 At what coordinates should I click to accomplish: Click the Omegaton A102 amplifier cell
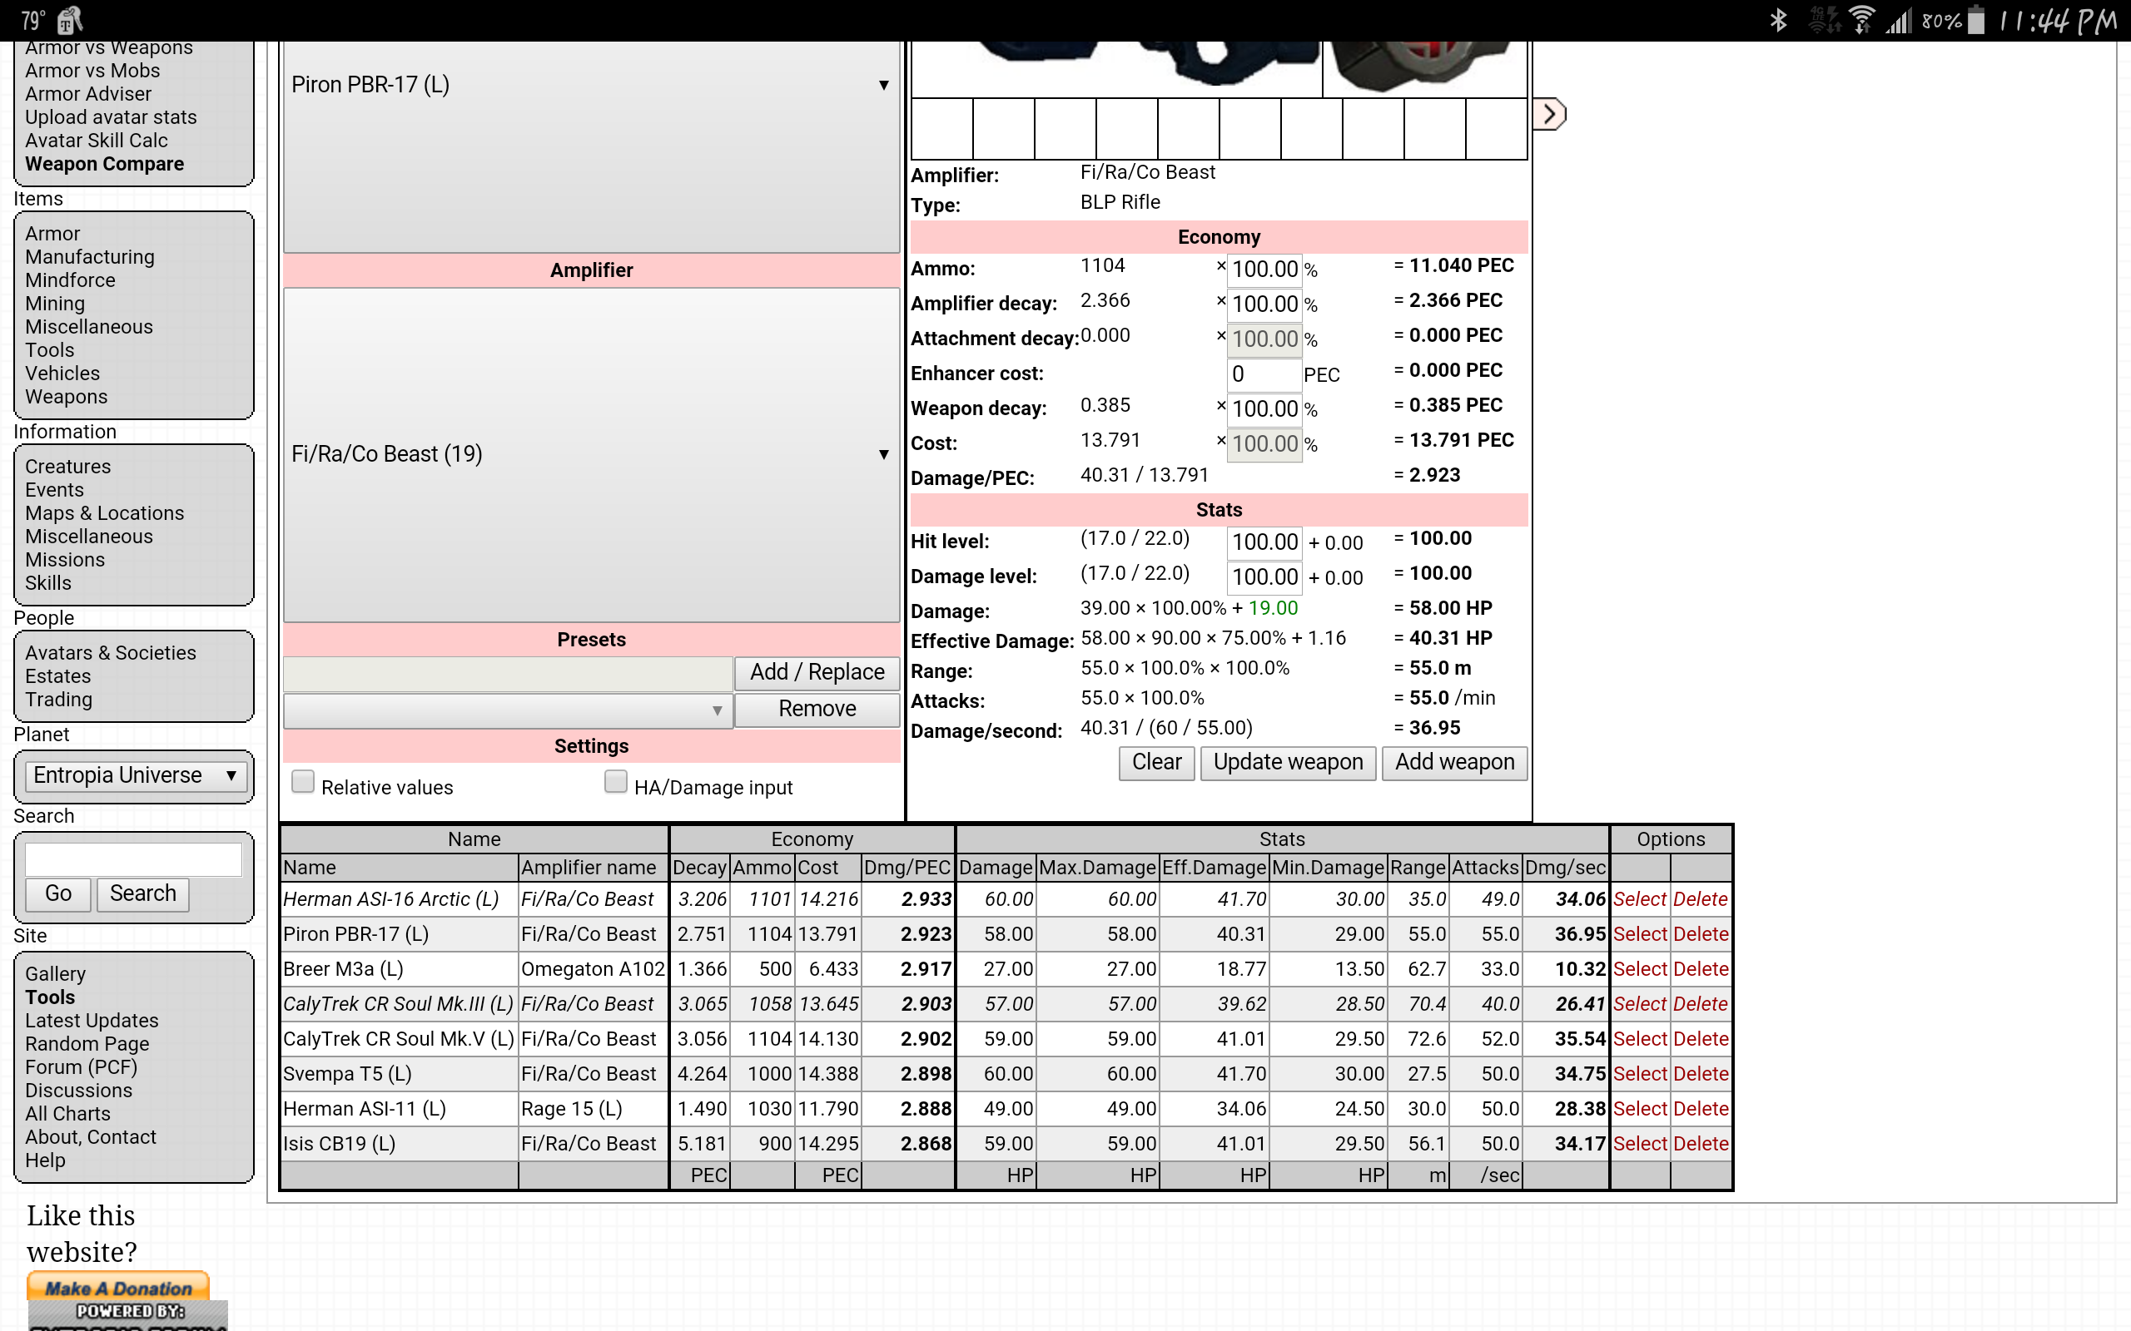point(593,969)
